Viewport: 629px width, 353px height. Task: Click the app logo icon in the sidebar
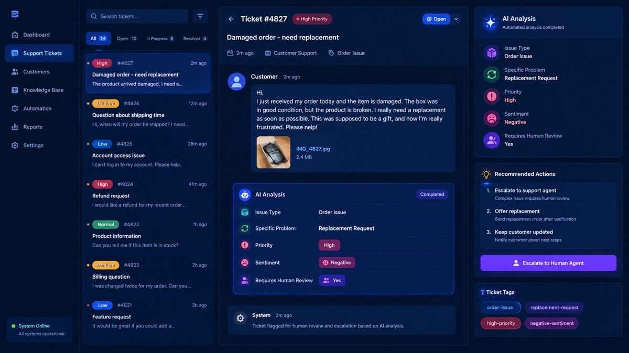(15, 14)
